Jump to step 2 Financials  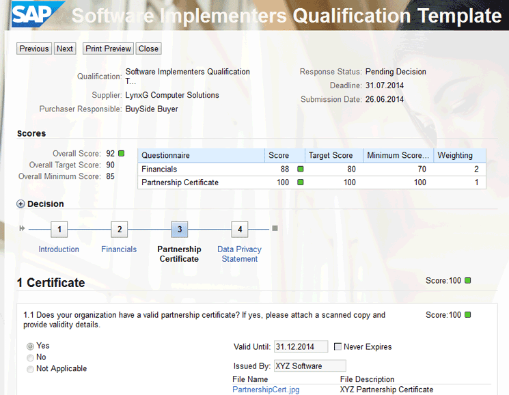point(119,230)
